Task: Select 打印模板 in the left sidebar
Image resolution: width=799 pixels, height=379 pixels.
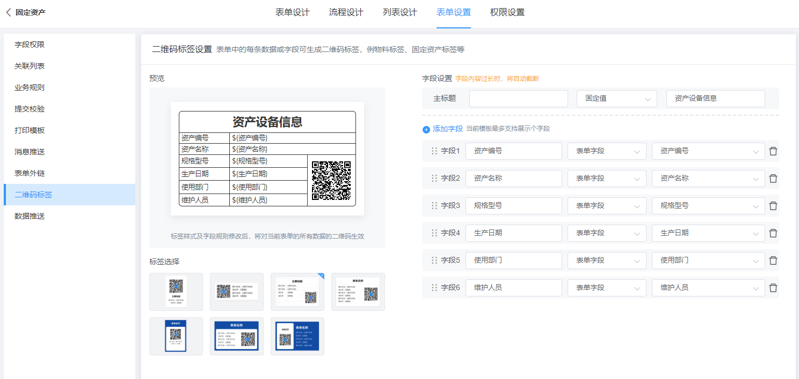Action: (30, 130)
